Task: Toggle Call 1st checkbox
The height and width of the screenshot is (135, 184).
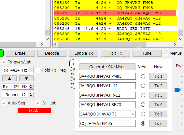Action: 38,103
